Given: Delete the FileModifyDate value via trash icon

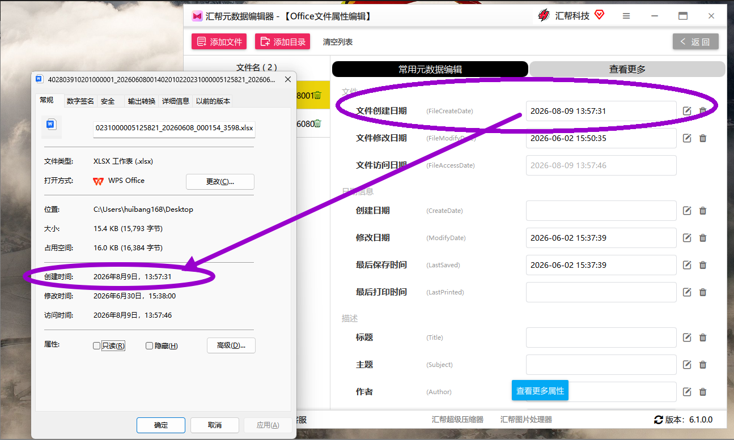Looking at the screenshot, I should (703, 138).
